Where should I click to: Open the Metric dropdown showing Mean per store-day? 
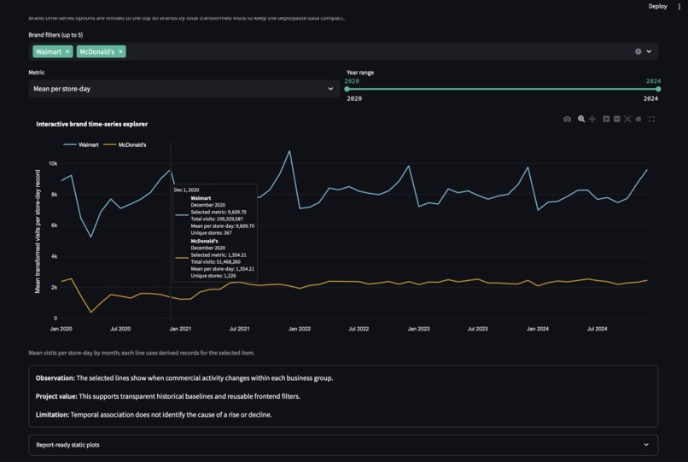[x=184, y=89]
